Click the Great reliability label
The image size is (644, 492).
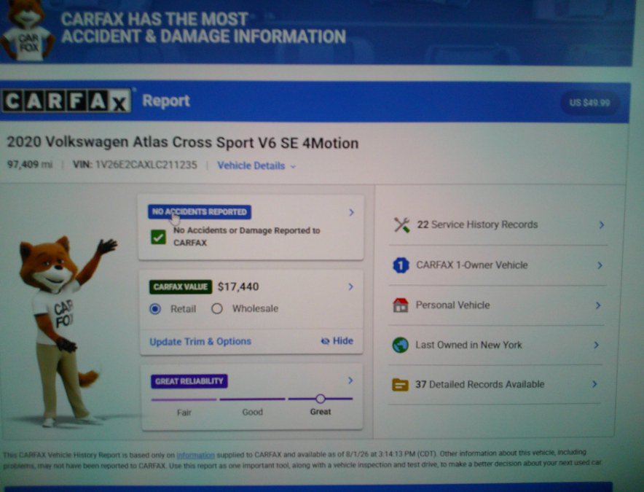tap(321, 412)
